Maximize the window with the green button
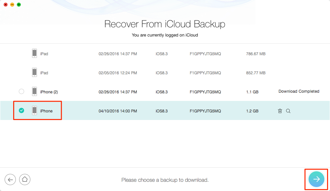Image resolution: width=330 pixels, height=191 pixels. (x=19, y=5)
